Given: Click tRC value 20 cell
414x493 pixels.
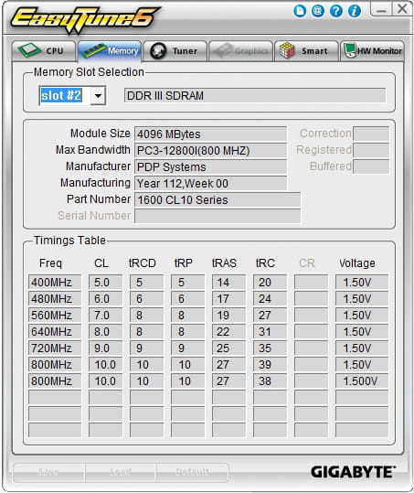Looking at the screenshot, I should pyautogui.click(x=270, y=282).
